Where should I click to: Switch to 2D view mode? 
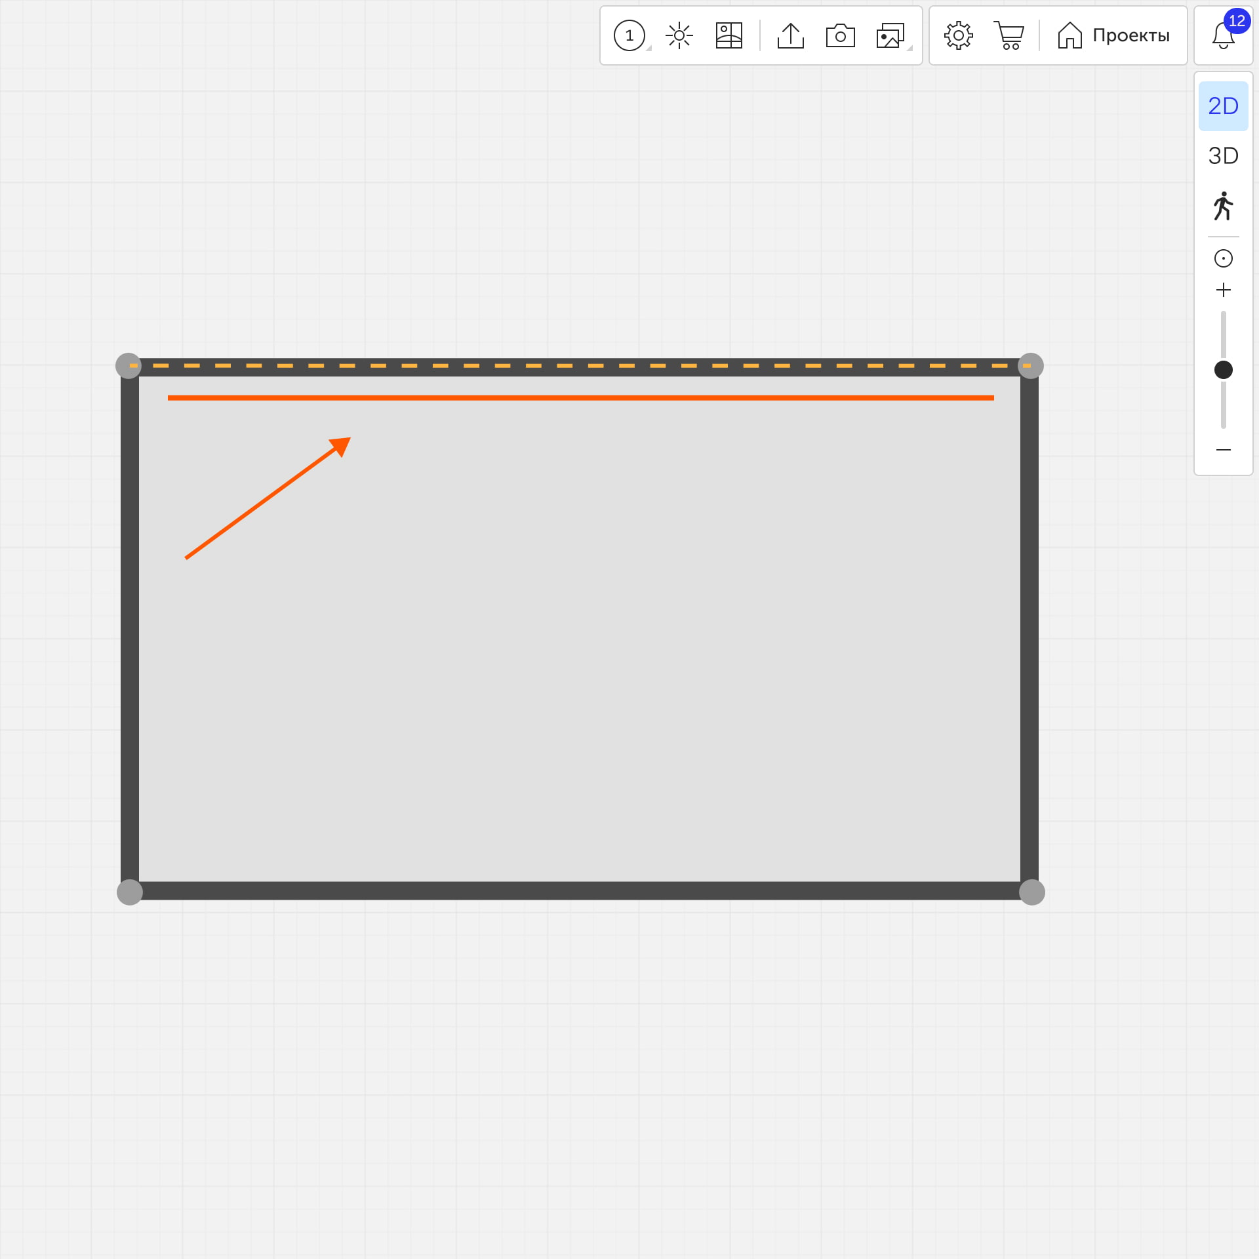coord(1223,106)
